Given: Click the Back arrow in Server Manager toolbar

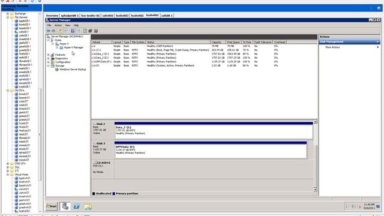Looking at the screenshot, I should 48,31.
